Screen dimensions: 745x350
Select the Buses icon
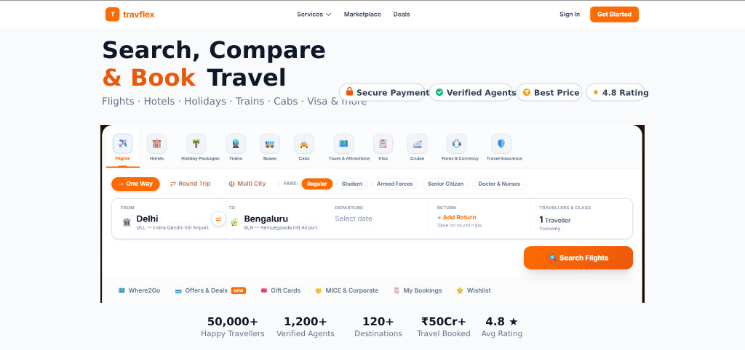point(270,144)
